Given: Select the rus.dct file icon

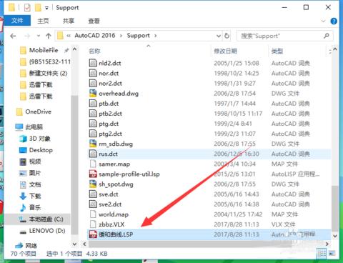Looking at the screenshot, I should (x=93, y=154).
